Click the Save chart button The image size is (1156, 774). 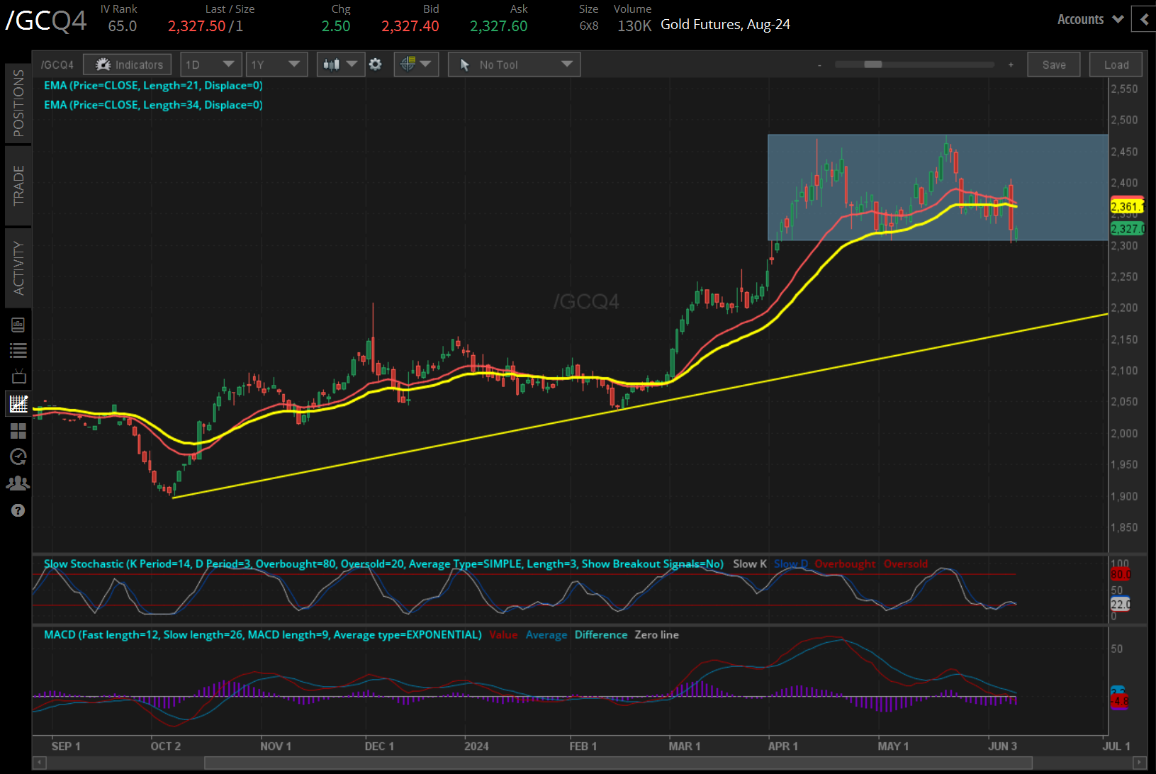click(1053, 64)
